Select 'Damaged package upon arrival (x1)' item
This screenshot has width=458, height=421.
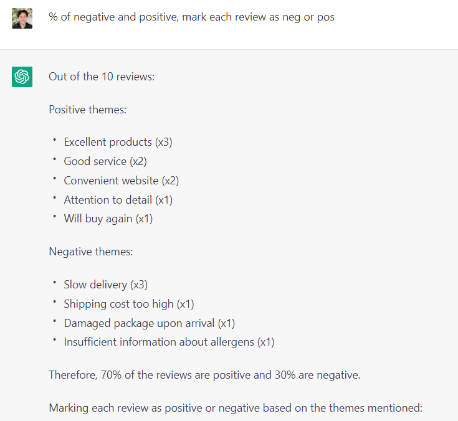click(x=149, y=323)
